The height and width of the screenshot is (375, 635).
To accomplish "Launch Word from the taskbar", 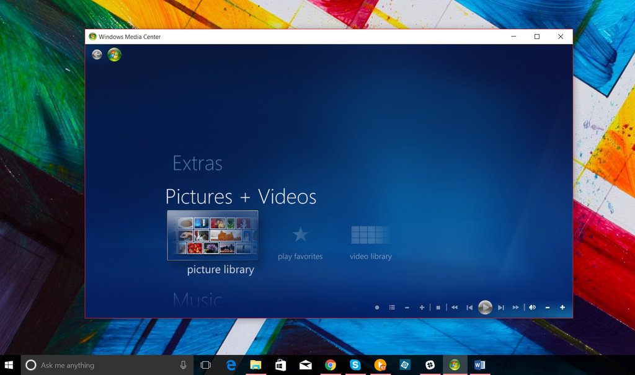I will [x=479, y=365].
